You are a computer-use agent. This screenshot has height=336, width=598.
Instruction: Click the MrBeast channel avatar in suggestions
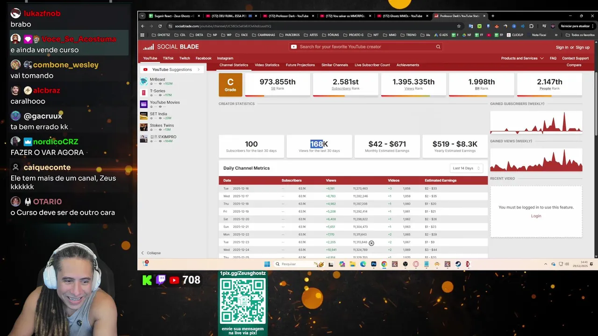coord(144,81)
